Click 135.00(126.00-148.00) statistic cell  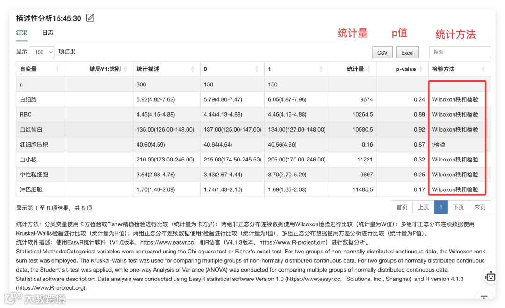(x=165, y=130)
